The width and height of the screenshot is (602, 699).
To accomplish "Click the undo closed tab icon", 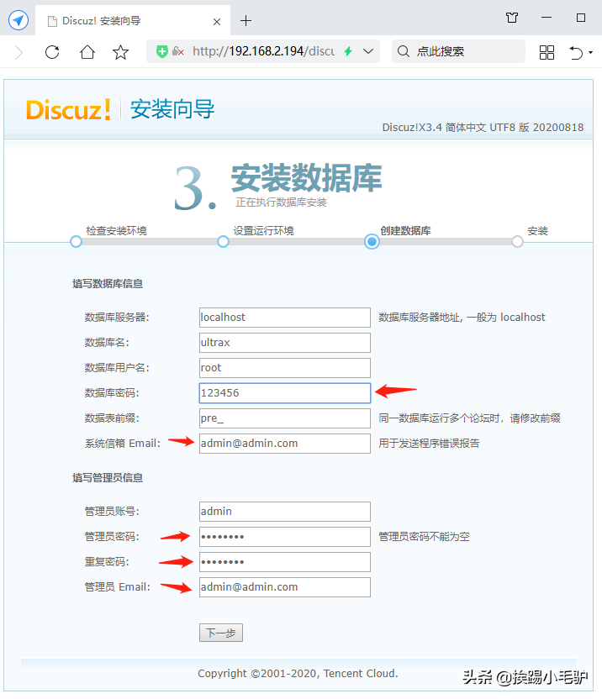I will [576, 52].
